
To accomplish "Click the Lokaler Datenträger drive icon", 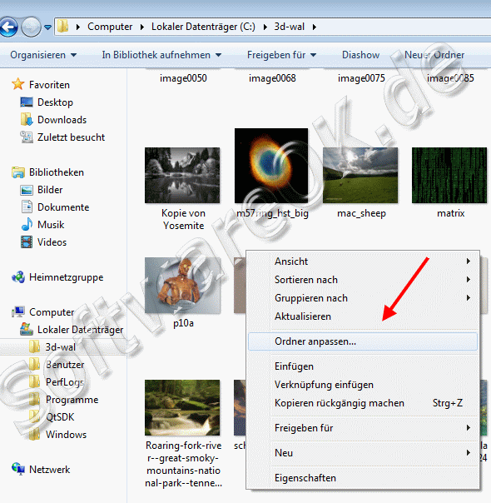I will (27, 329).
